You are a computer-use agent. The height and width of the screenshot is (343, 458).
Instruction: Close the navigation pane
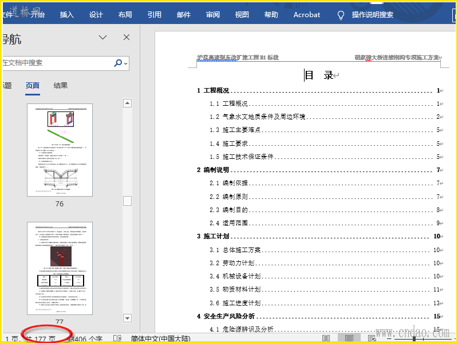pos(127,37)
